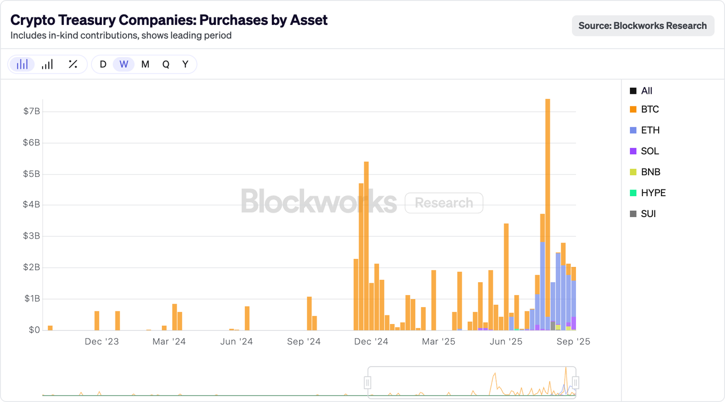The height and width of the screenshot is (402, 725).
Task: Click Source: Blockworks Research button
Action: click(643, 26)
